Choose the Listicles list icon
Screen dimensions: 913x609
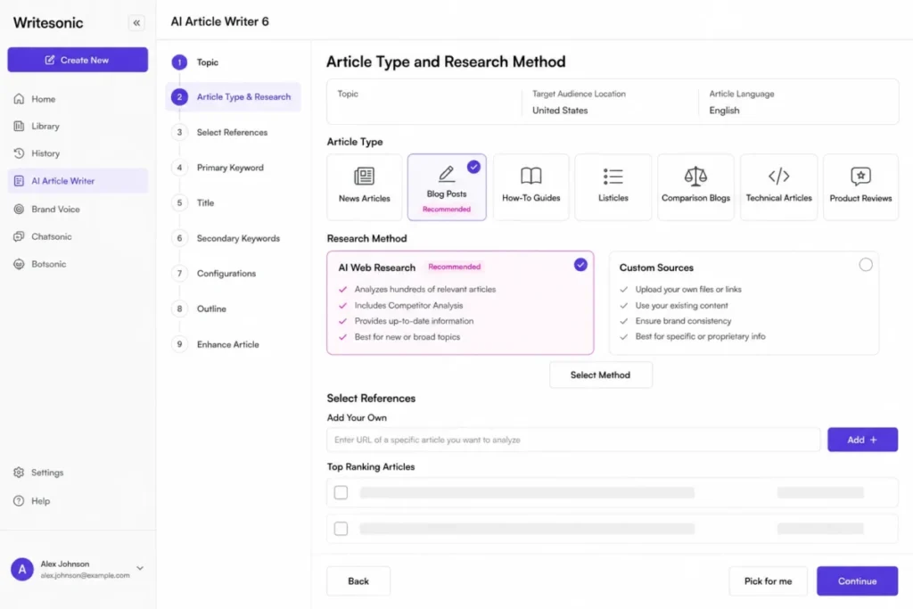(613, 176)
